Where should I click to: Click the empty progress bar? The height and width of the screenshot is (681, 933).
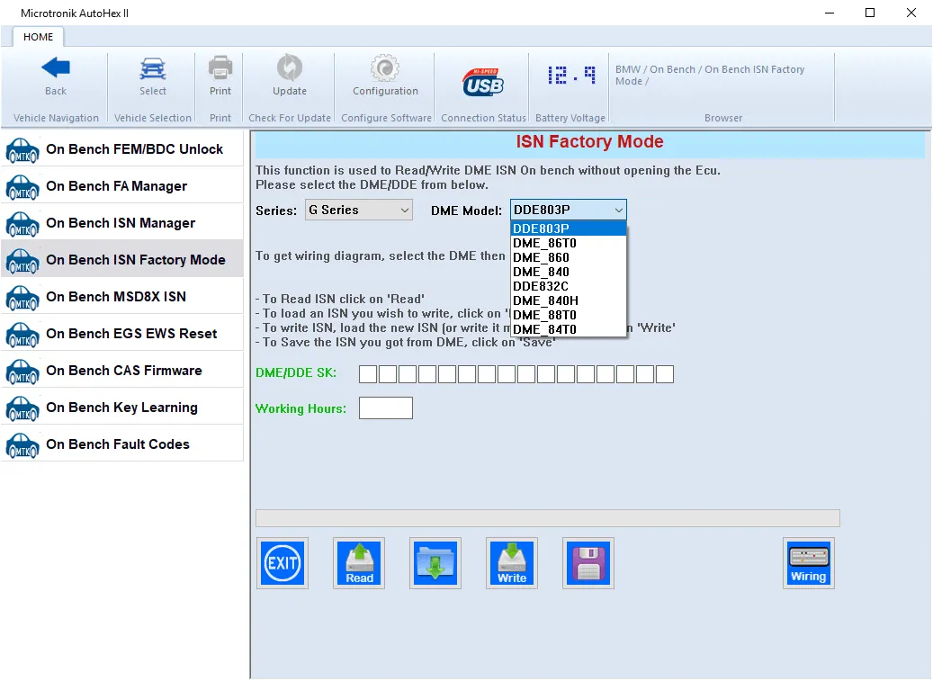547,518
